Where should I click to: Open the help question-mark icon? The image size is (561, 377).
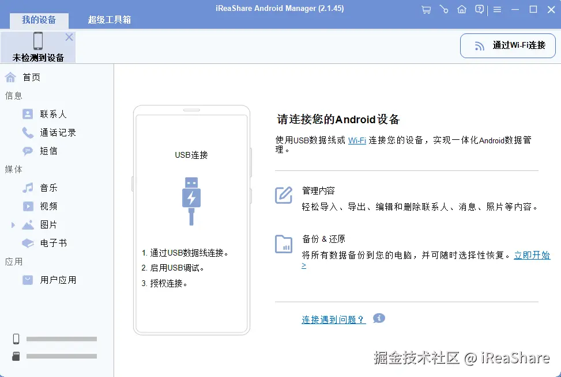pos(480,9)
